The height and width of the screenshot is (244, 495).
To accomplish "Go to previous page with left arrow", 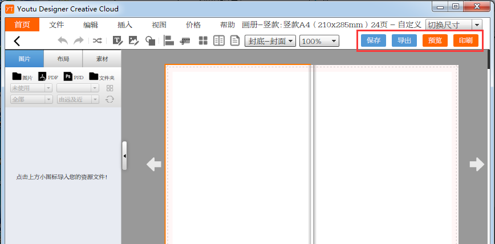I will pos(154,164).
